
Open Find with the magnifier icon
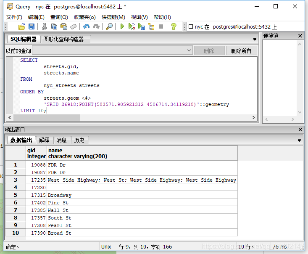[x=109, y=26]
